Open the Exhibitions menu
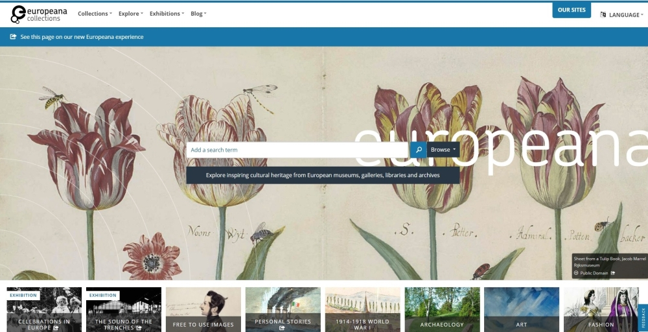Screen dimensions: 648x332 (167, 14)
